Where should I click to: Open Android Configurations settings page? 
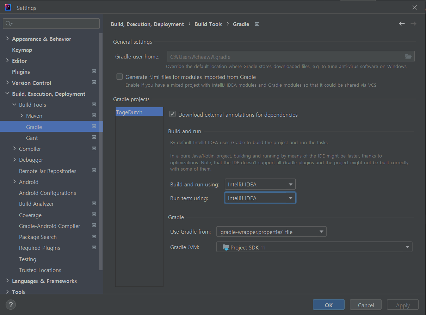[x=48, y=193]
